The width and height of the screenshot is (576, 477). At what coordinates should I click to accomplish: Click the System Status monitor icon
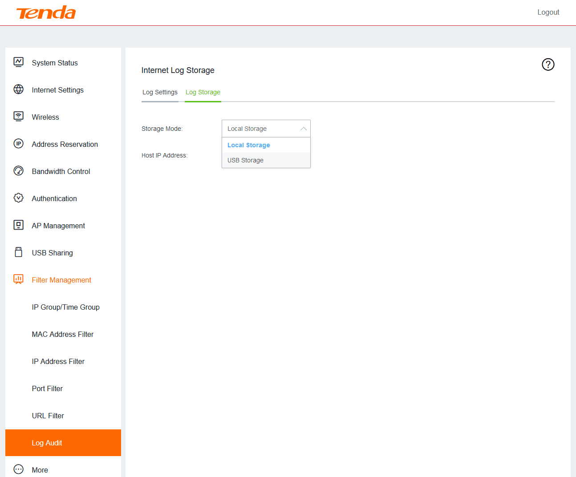click(18, 62)
